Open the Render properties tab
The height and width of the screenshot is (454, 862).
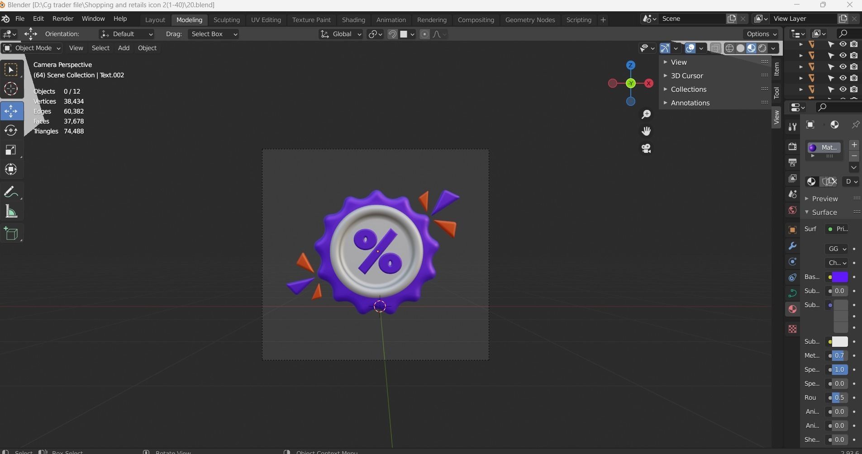pos(792,147)
